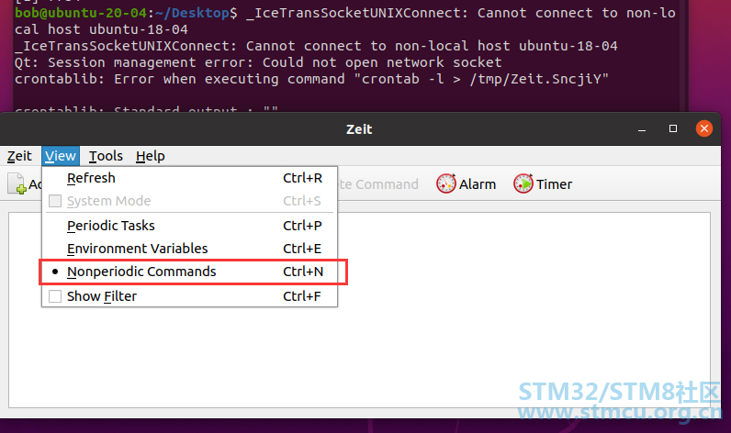The width and height of the screenshot is (731, 433).
Task: Click the Zeit title bar
Action: pyautogui.click(x=359, y=129)
